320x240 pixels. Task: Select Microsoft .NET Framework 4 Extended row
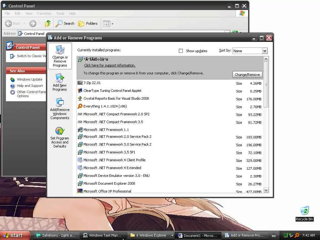point(170,168)
